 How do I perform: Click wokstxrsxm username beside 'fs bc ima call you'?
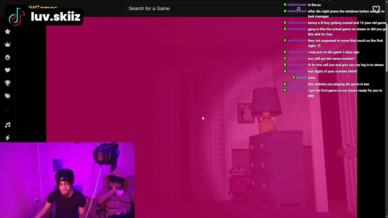click(297, 65)
